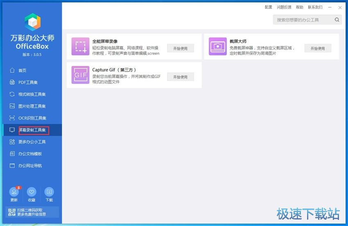This screenshot has width=348, height=226.
Task: Click the 版本：3.0.5 version text
Action: pos(32,54)
